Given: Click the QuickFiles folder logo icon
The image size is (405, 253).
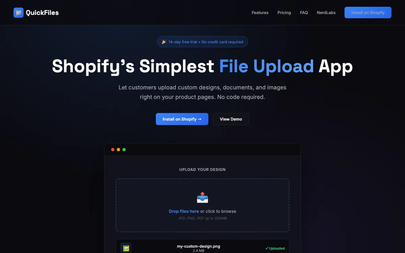Looking at the screenshot, I should pos(19,13).
